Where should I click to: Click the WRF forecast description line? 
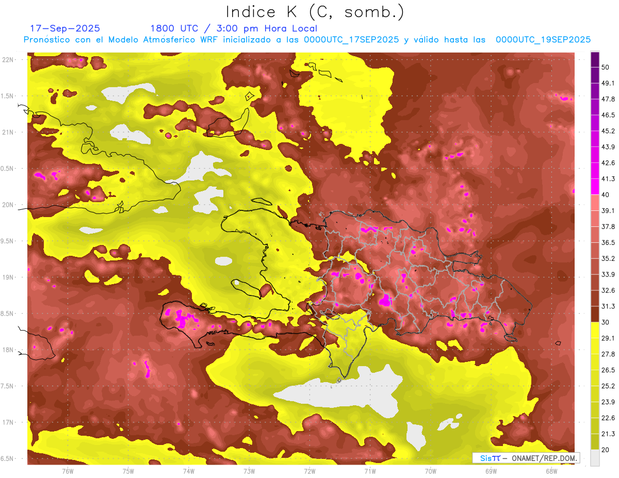(x=307, y=40)
